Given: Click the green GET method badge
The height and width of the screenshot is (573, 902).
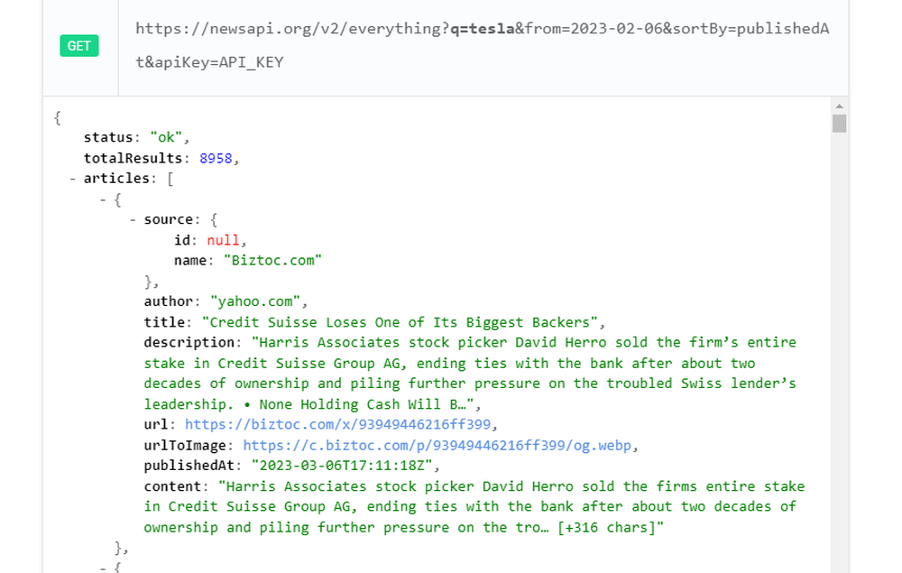Looking at the screenshot, I should click(79, 46).
